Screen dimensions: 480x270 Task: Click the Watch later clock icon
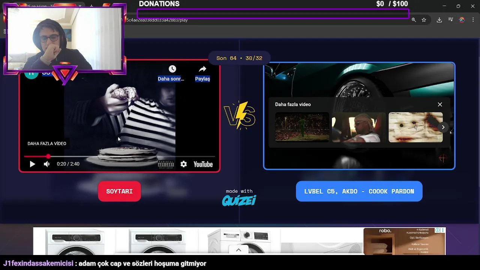172,69
